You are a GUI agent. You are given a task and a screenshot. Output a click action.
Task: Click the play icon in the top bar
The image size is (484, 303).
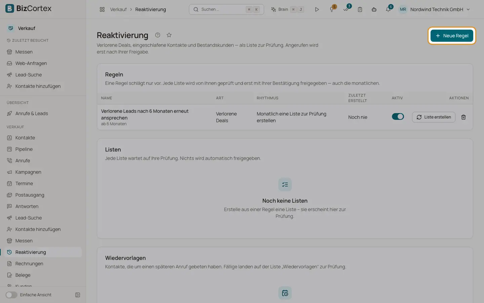pos(317,9)
